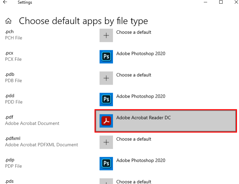Change Adobe Photoshop 2020 default for .pdd
This screenshot has width=239, height=184.
pos(141,96)
